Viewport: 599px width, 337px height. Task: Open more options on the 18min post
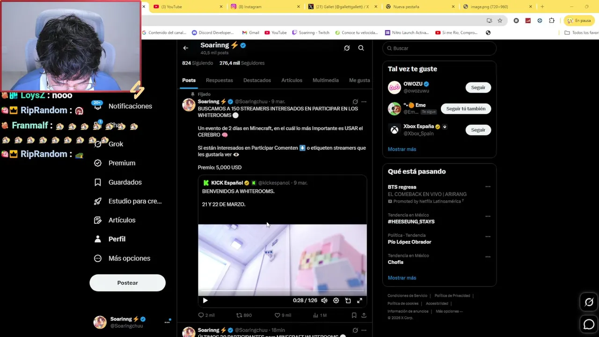coord(364,330)
